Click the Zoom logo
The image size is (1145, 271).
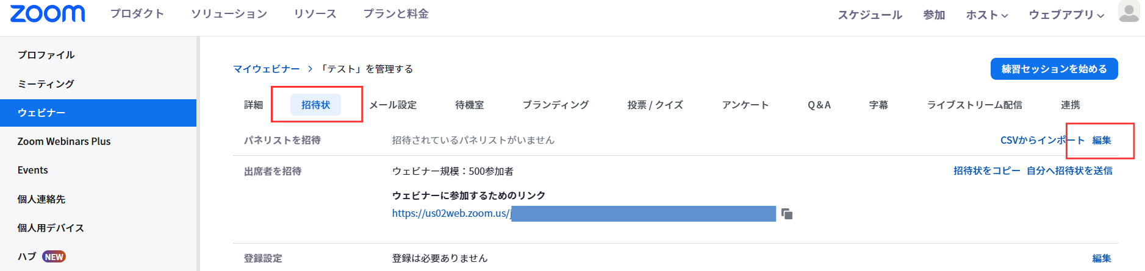48,13
